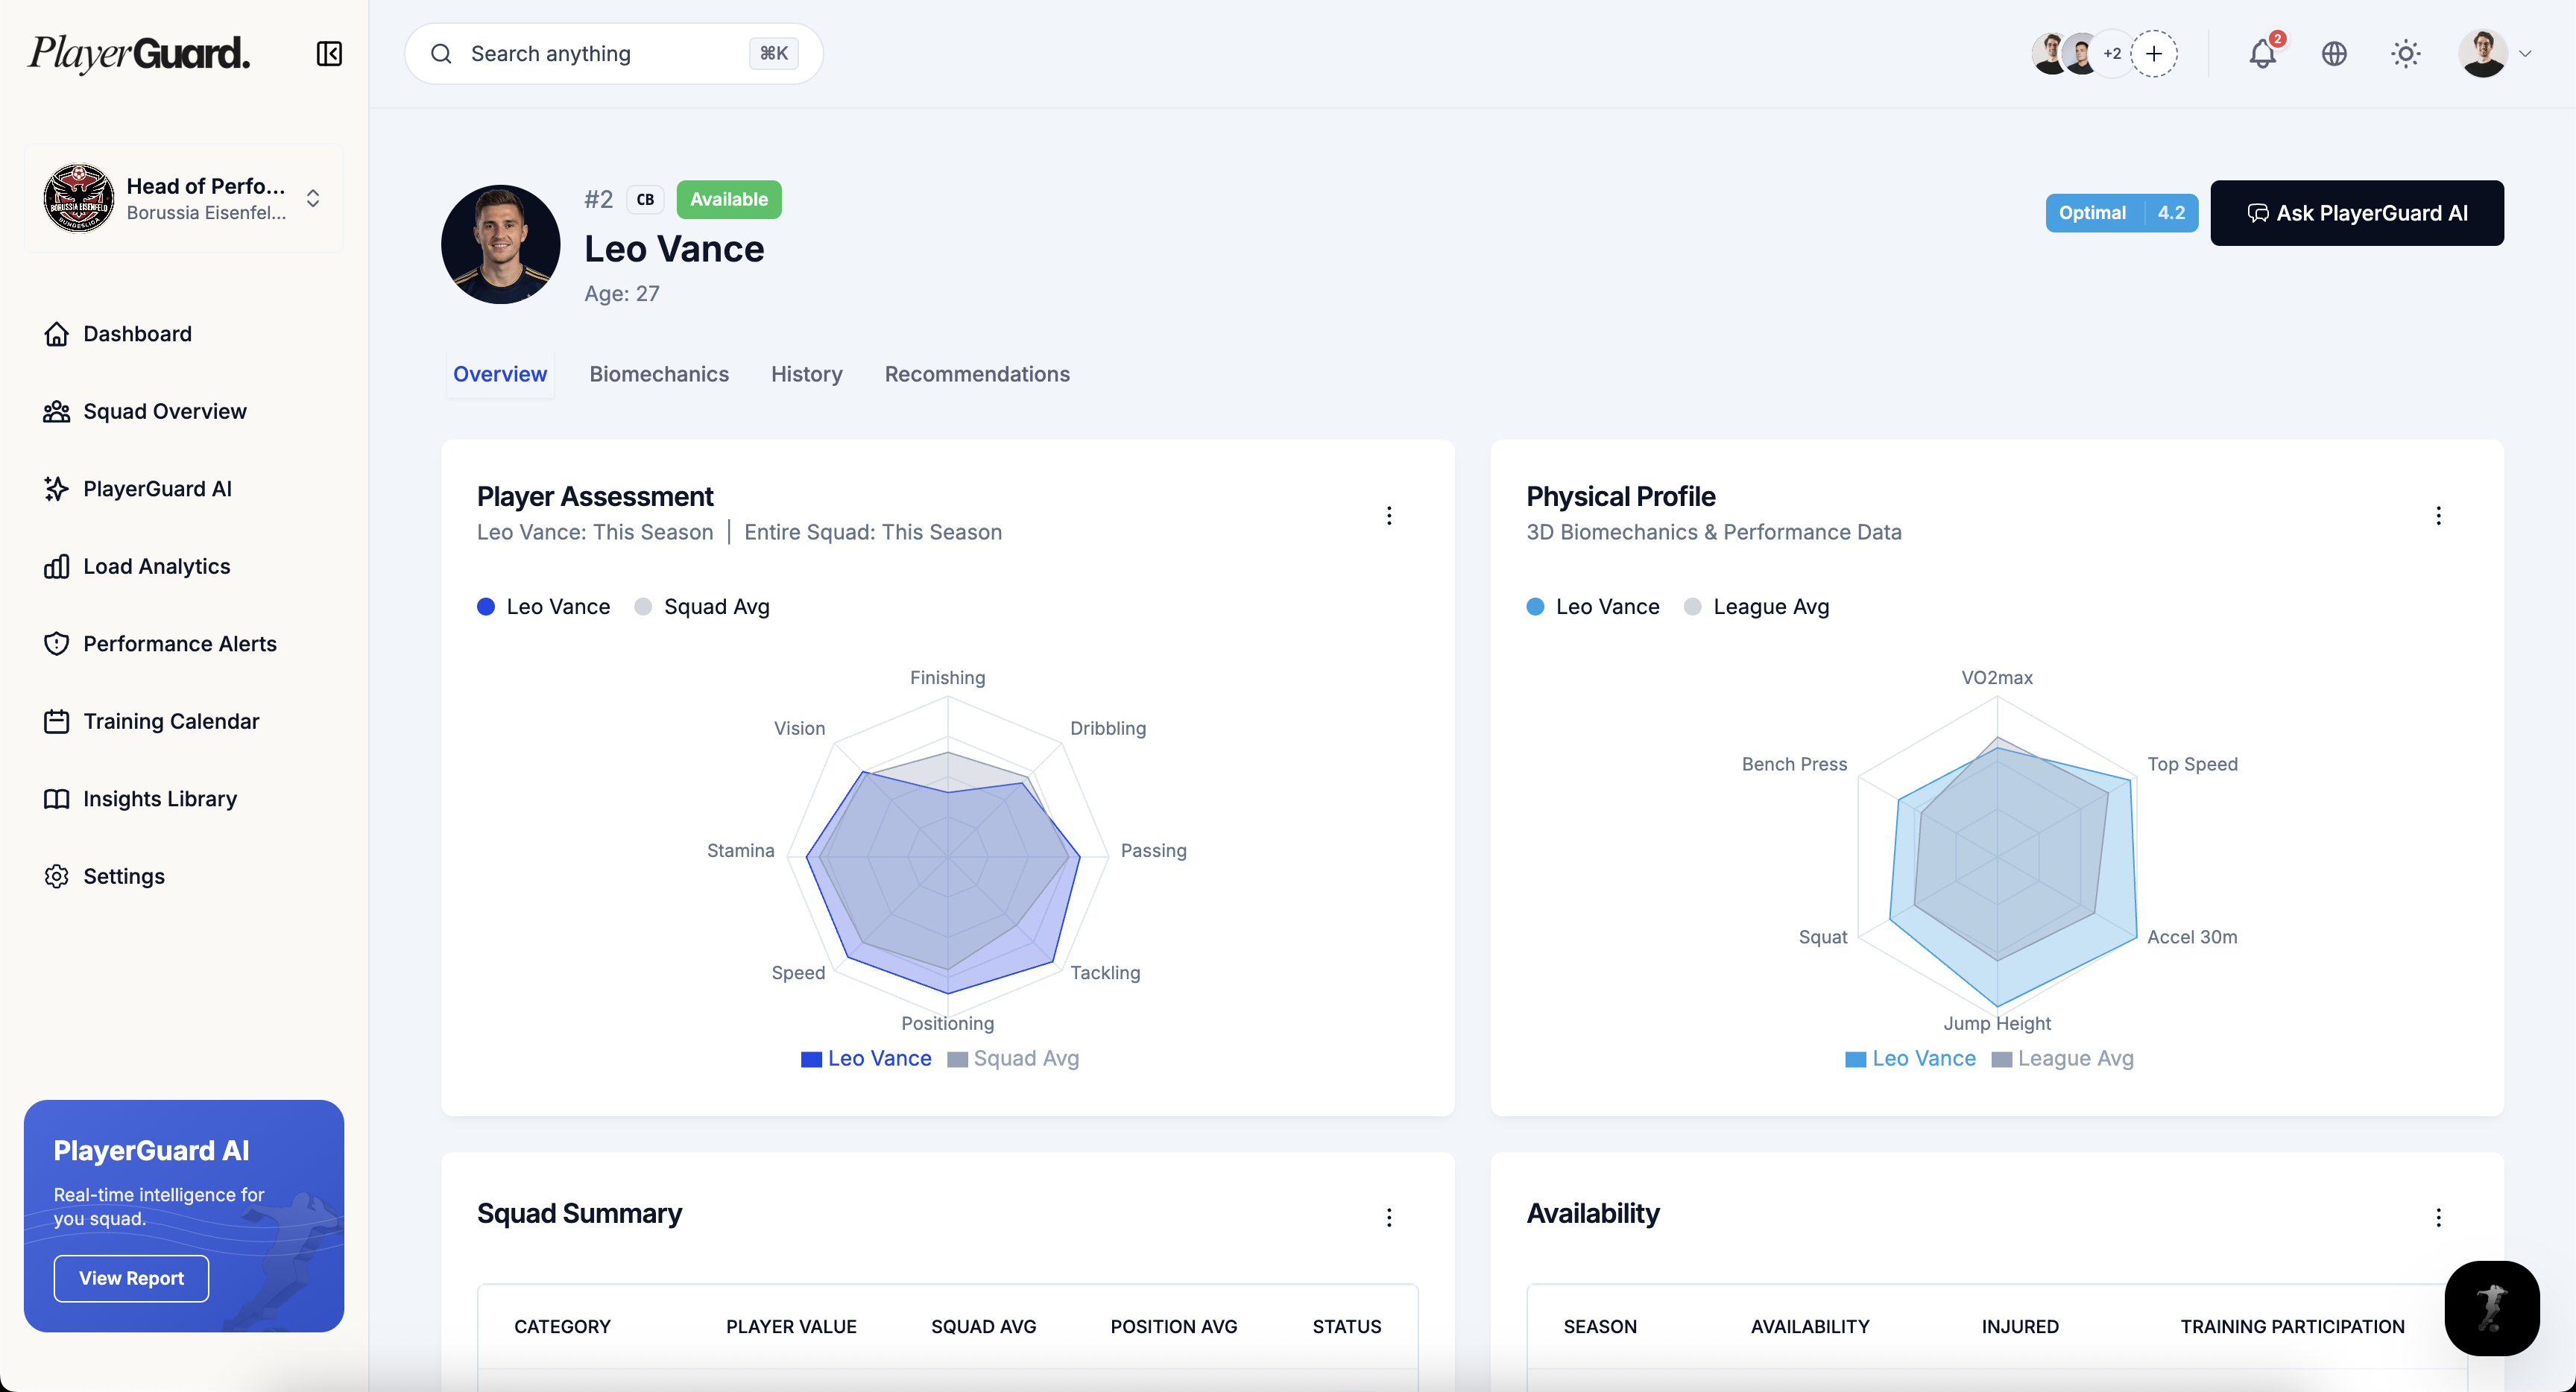Open Load Analytics from sidebar
Screen dimensions: 2576x1392
click(156, 566)
